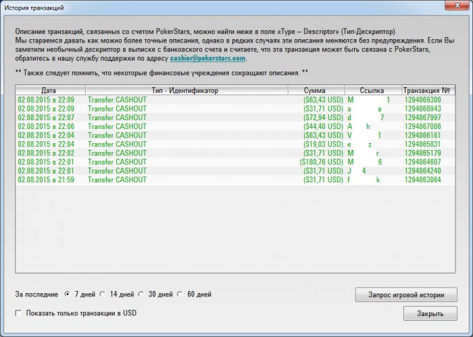The height and width of the screenshot is (337, 473).
Task: Click ($31,71 USD) in row 1294864240
Action: point(324,171)
